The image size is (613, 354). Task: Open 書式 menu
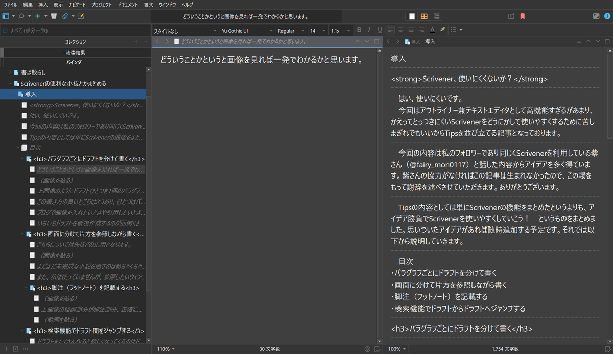point(149,4)
